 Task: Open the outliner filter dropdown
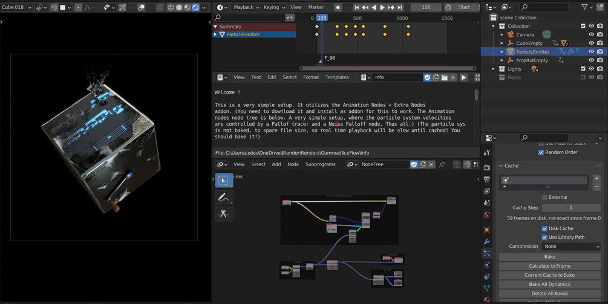[586, 7]
